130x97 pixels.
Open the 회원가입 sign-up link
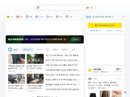(x=119, y=30)
